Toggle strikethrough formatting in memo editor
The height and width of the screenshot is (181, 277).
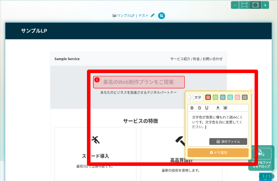click(x=200, y=108)
